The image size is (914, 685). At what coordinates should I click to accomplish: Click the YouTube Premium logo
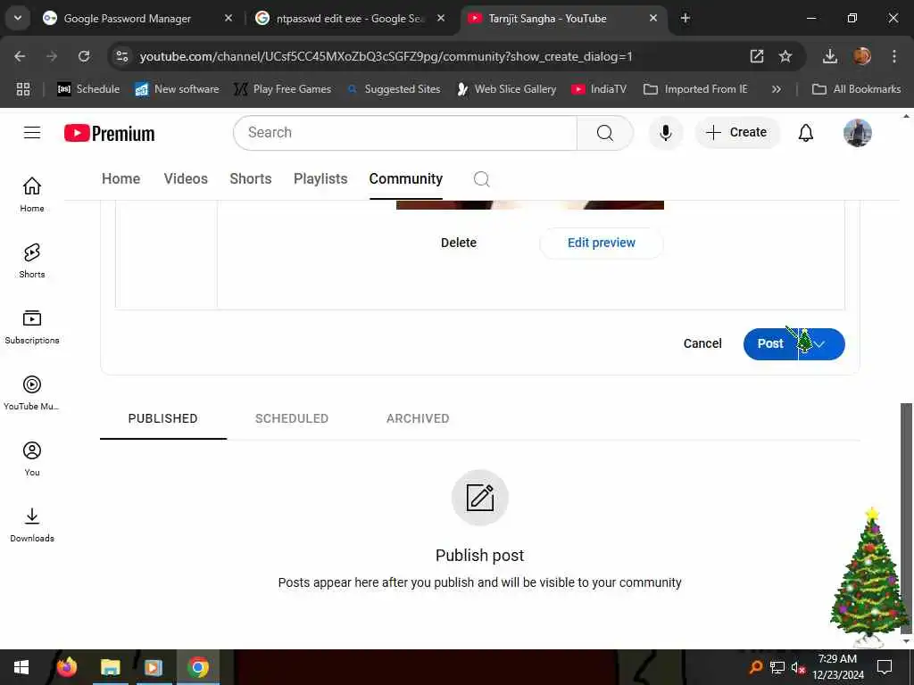110,134
